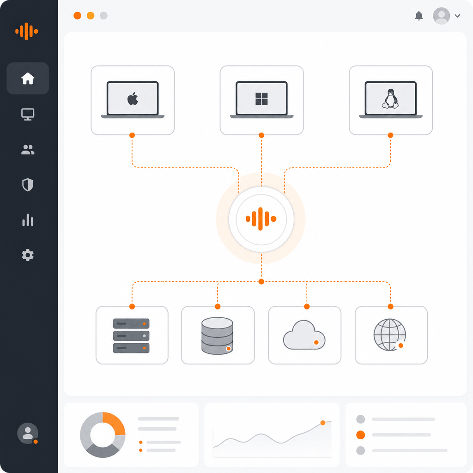Click the junction dot below the hub
This screenshot has height=473, width=473.
pos(261,281)
